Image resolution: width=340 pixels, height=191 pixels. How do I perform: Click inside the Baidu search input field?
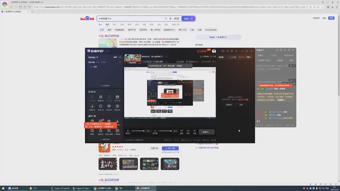point(130,19)
